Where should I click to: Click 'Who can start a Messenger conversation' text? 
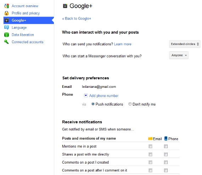coord(102,56)
